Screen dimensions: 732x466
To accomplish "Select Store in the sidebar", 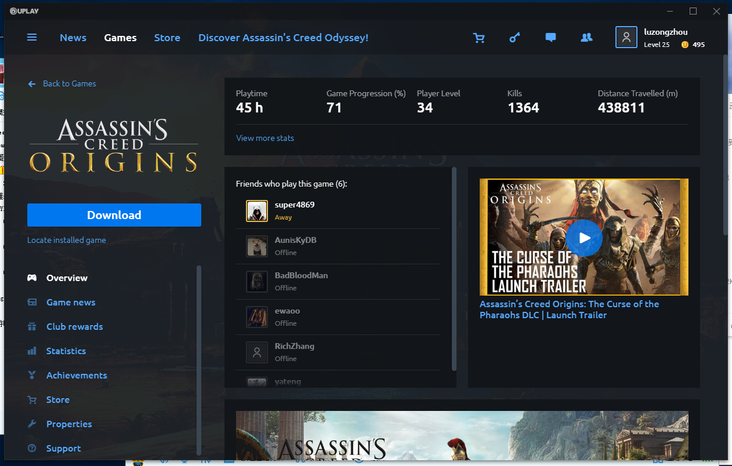I will click(x=58, y=399).
